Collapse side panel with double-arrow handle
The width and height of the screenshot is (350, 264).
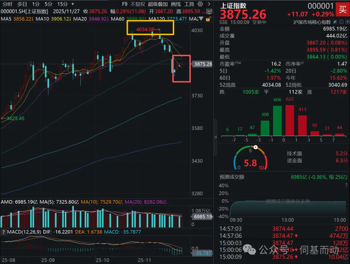(x=216, y=137)
